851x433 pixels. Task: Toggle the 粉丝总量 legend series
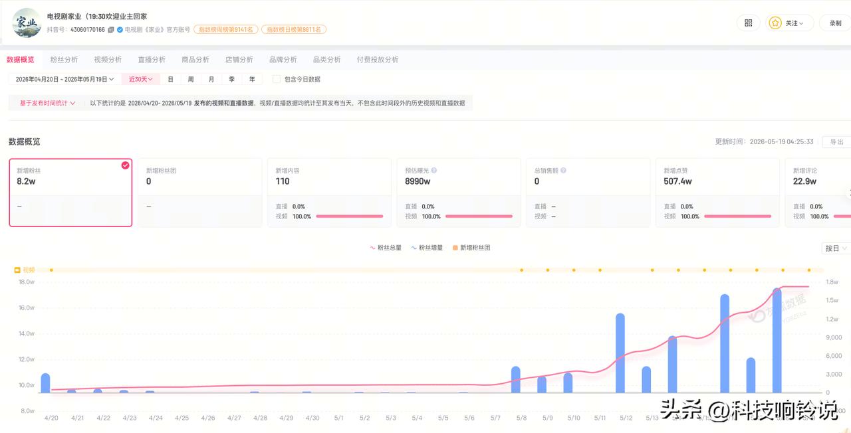click(386, 248)
